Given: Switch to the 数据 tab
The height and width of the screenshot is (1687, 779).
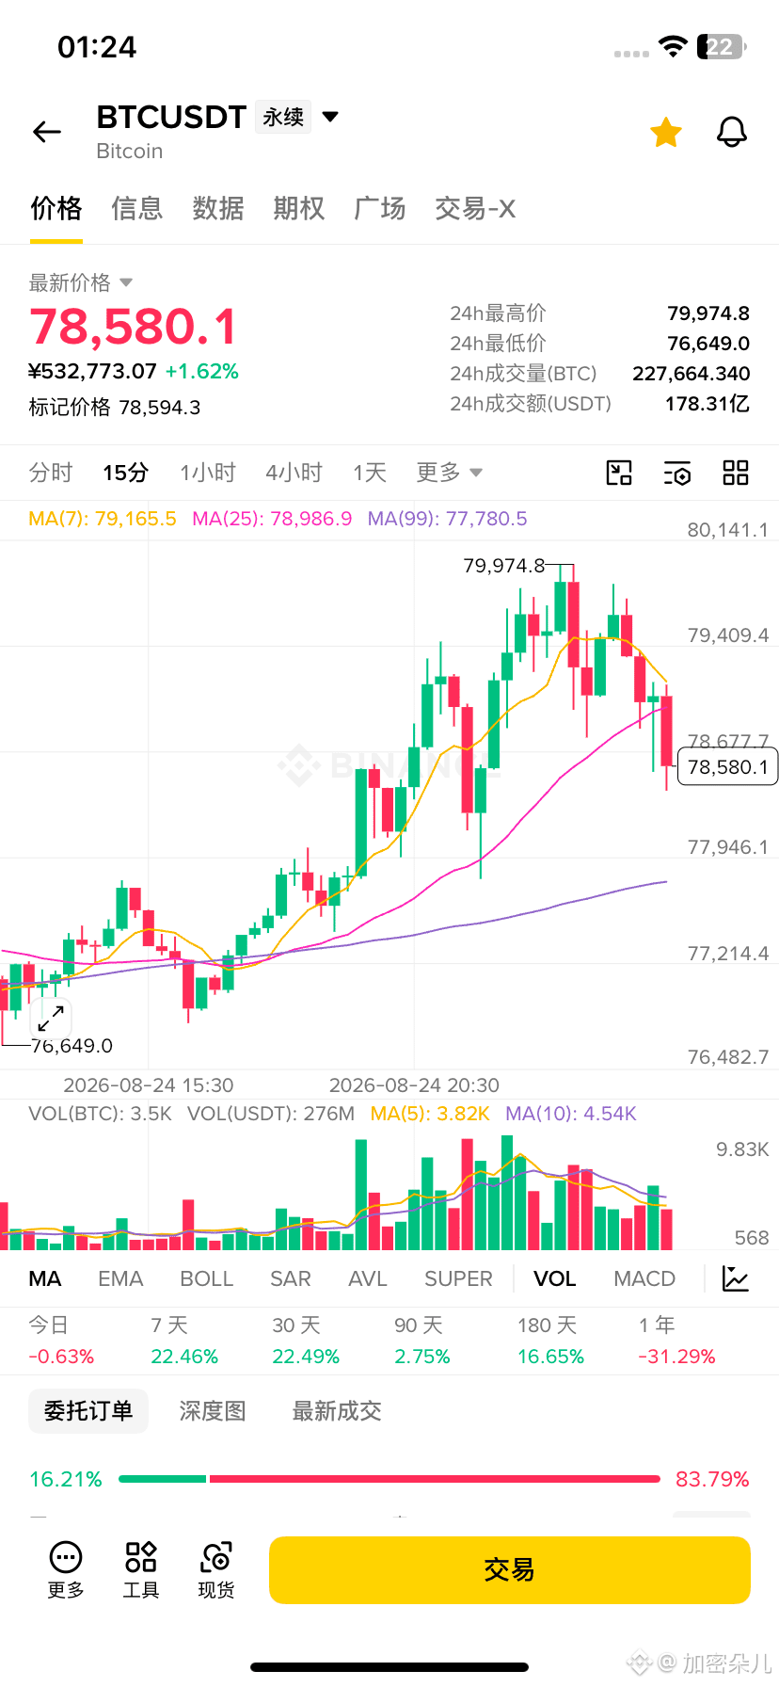Looking at the screenshot, I should pos(218,208).
